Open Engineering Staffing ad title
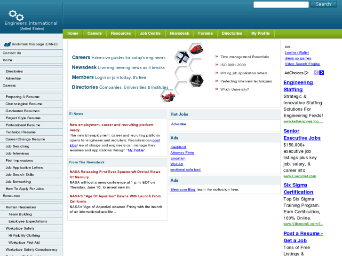The image size is (342, 256). (298, 86)
